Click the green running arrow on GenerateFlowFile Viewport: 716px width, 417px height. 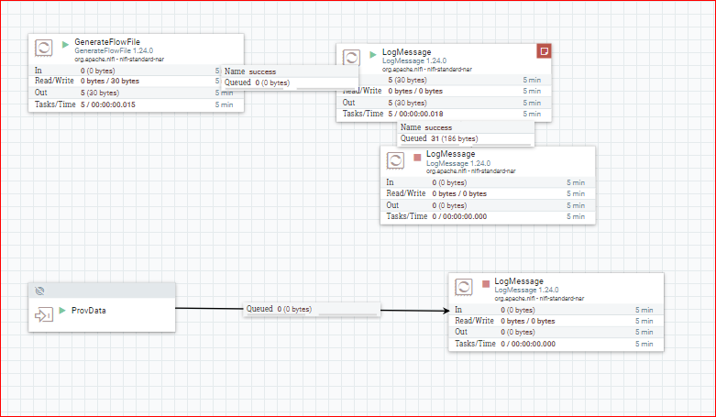65,44
